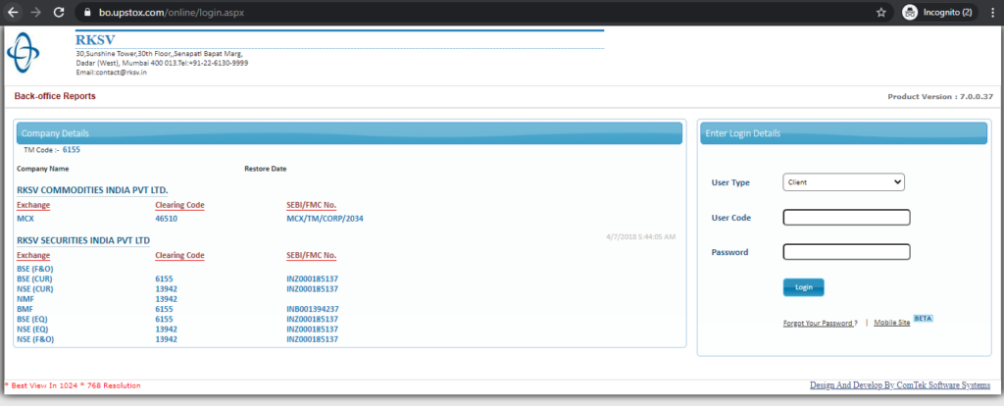Open Forgot Your Password link
1004x406 pixels.
click(x=818, y=323)
